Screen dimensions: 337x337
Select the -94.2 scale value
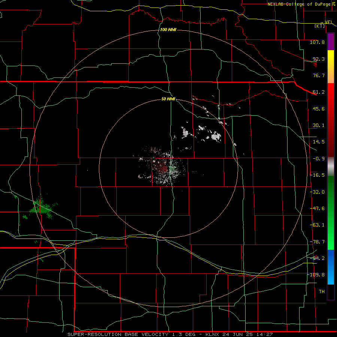pos(317,258)
